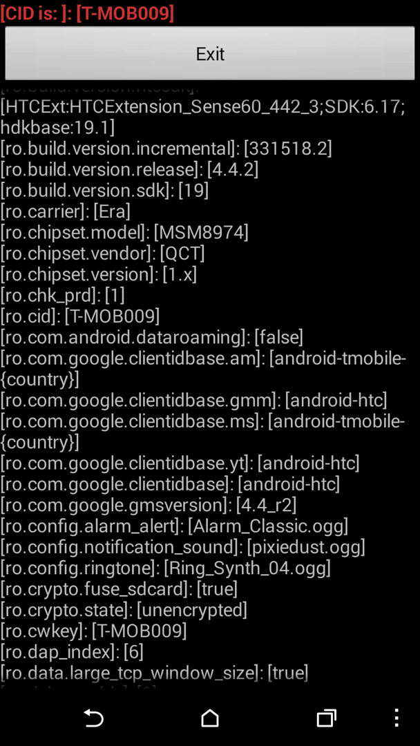Tap the ro.config.notification_sound pixiedust.ogg line
This screenshot has width=420, height=746.
click(x=182, y=546)
